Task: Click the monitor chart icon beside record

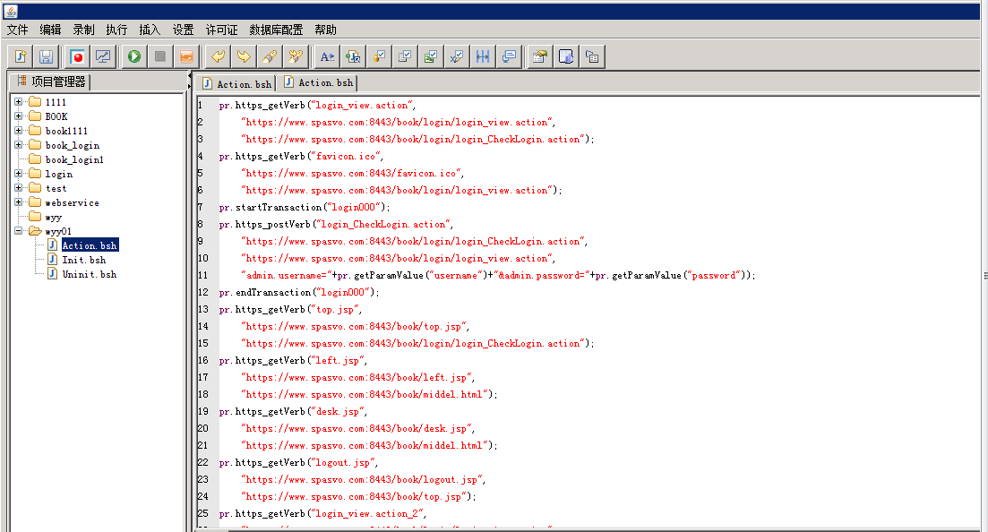Action: (x=104, y=56)
